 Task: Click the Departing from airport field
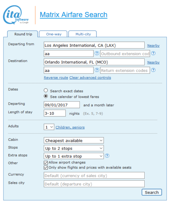tap(94, 45)
